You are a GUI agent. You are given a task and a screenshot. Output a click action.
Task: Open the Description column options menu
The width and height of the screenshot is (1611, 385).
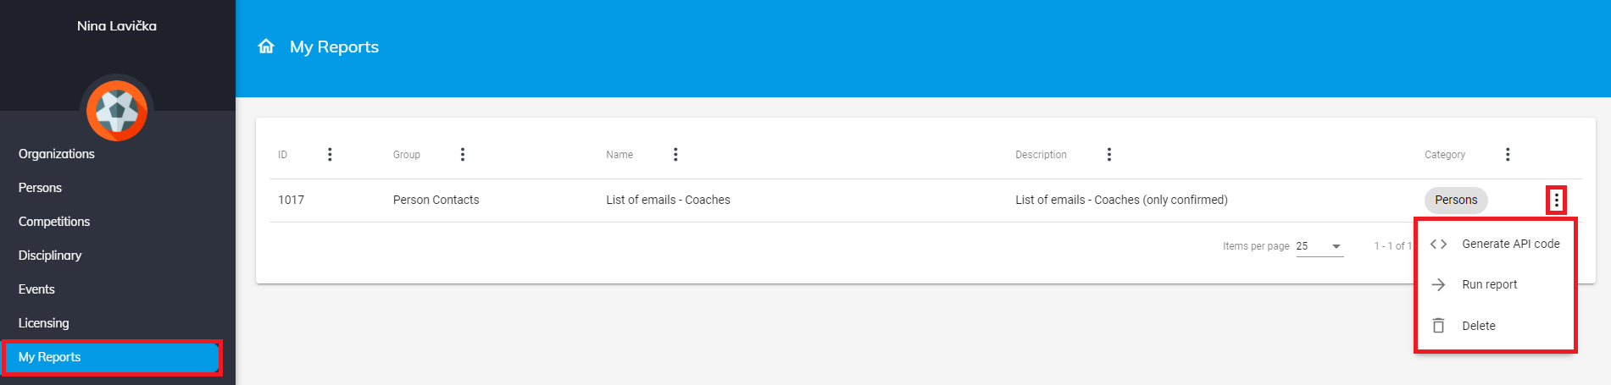point(1108,154)
